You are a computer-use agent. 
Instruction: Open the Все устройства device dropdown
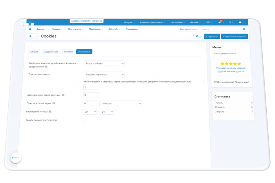[104, 63]
